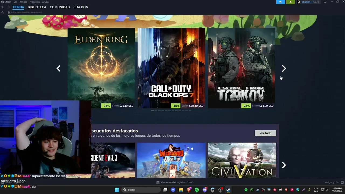Open the Windows Start menu

[x=117, y=190]
